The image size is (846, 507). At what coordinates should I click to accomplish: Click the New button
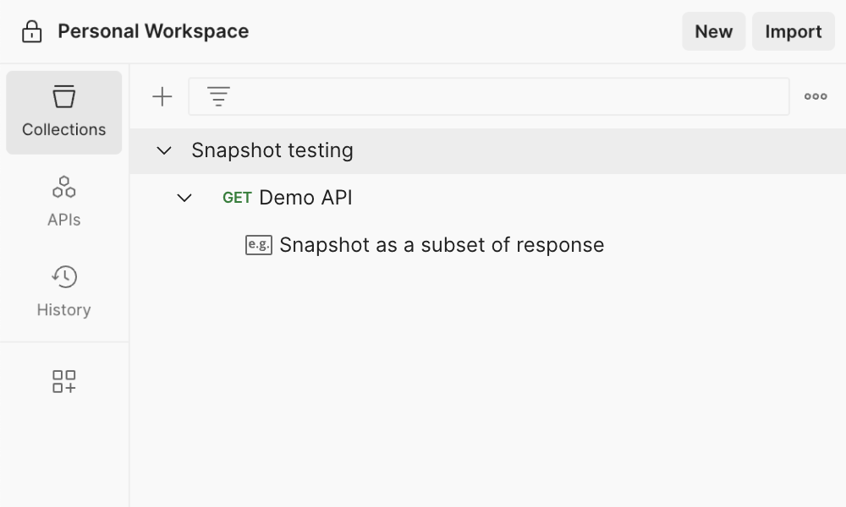click(713, 31)
